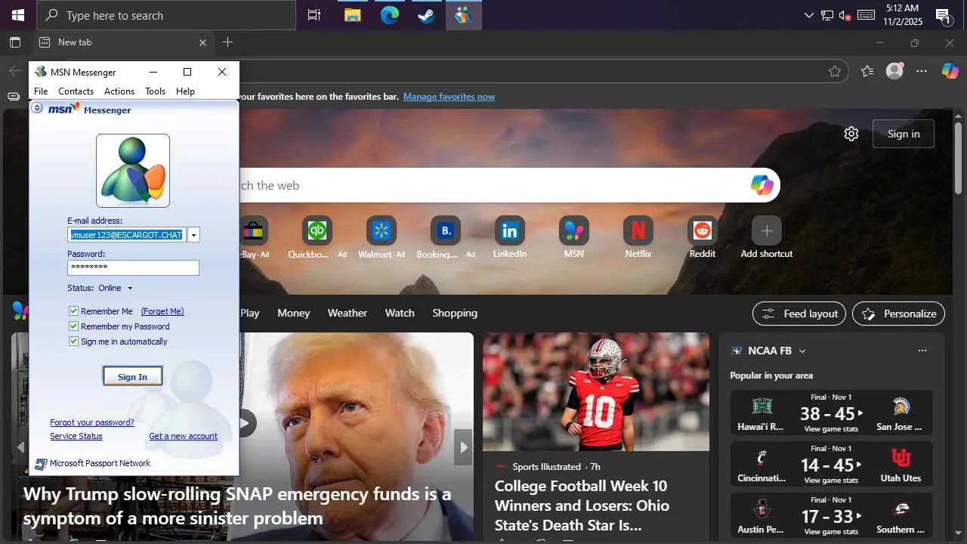Open Steam from the taskbar
Image resolution: width=967 pixels, height=544 pixels.
[426, 15]
